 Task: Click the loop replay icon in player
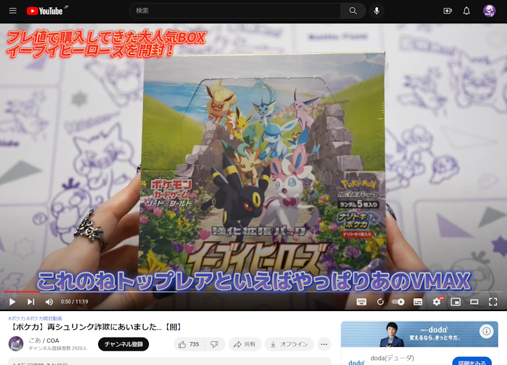(x=380, y=302)
